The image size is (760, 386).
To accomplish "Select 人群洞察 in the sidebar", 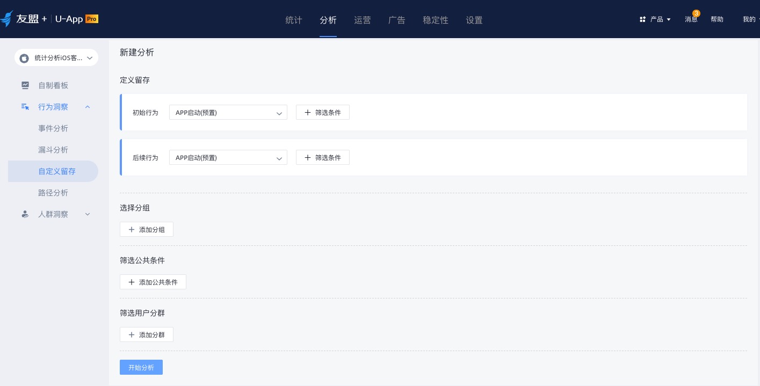I will 53,214.
